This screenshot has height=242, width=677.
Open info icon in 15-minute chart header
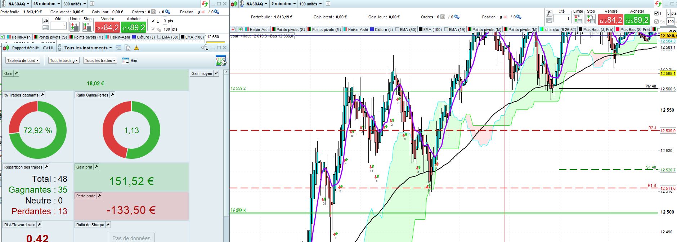92,4
